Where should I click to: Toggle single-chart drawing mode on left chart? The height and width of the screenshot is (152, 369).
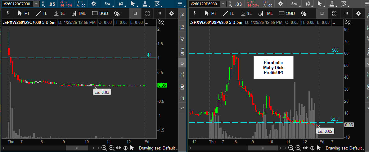click(135, 13)
